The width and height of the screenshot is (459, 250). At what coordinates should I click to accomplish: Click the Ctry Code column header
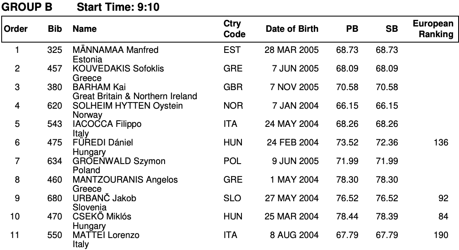click(x=234, y=29)
